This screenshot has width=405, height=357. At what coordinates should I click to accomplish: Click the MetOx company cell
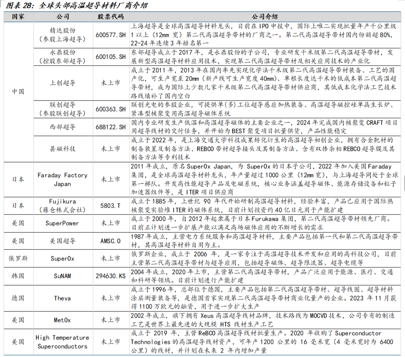point(62,320)
